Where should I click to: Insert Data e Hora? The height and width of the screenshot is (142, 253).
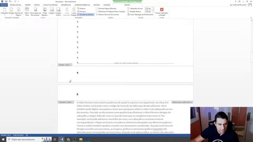(x=27, y=11)
